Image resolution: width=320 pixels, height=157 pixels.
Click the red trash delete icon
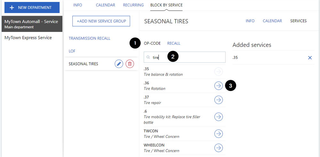click(130, 64)
